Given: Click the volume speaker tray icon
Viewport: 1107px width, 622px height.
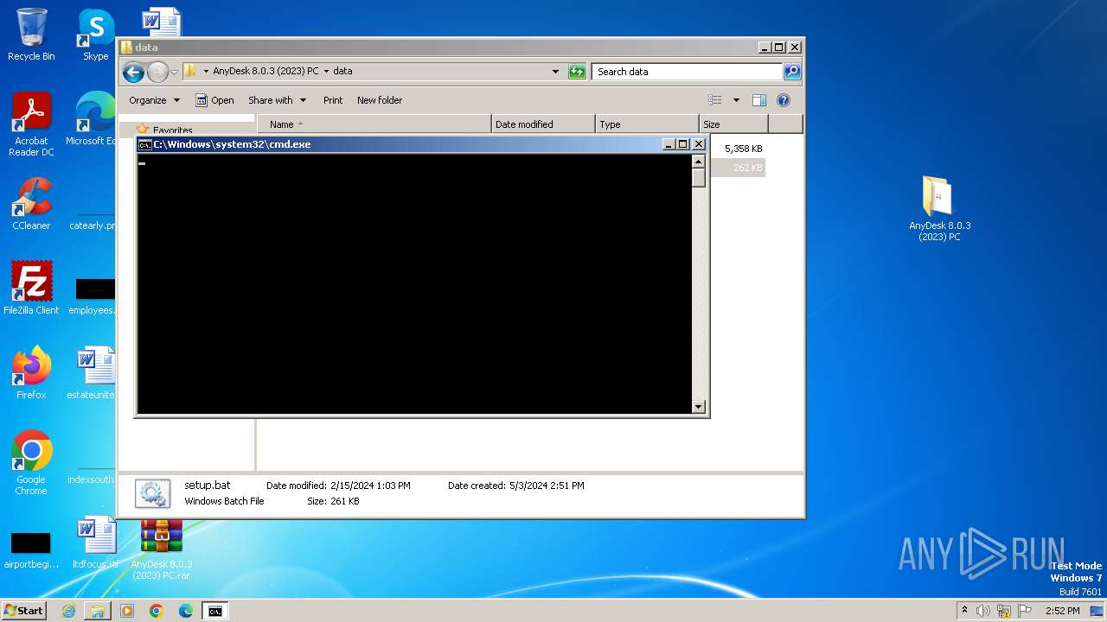Looking at the screenshot, I should (x=983, y=611).
